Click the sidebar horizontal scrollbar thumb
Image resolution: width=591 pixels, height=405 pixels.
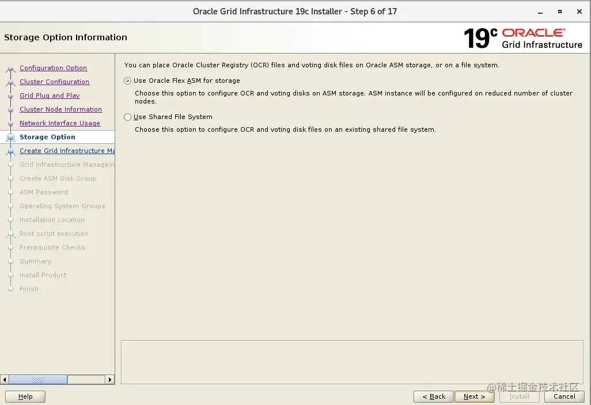[x=38, y=380]
